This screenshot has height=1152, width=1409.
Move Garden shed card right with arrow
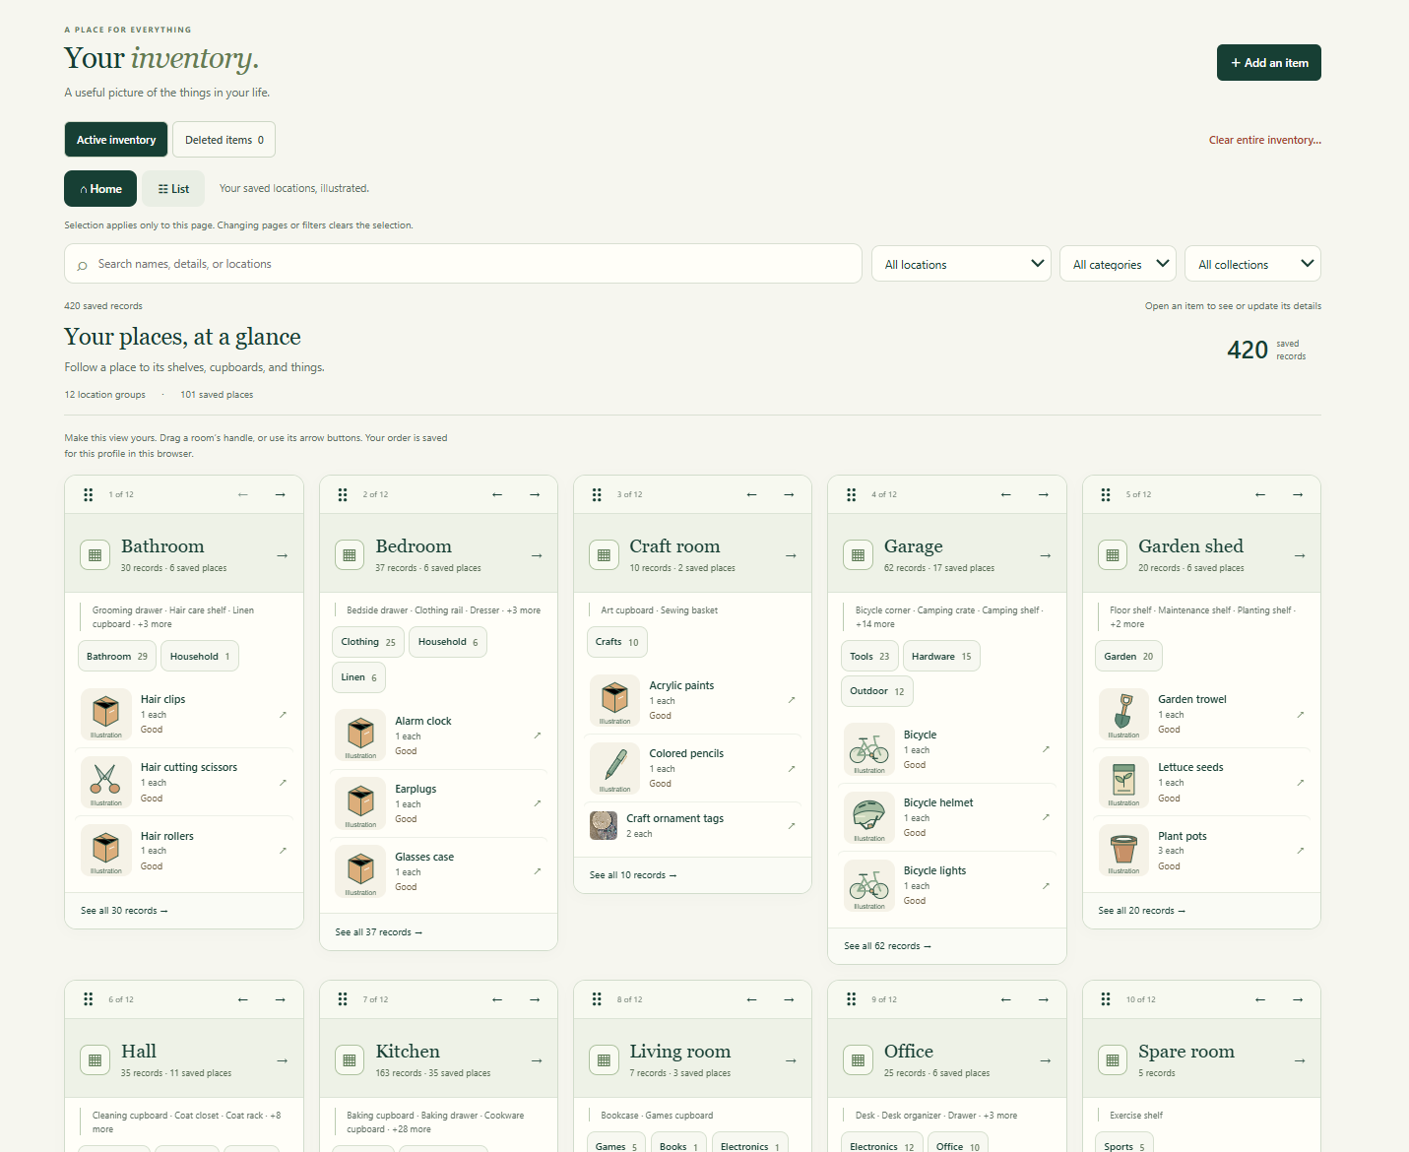(x=1298, y=494)
